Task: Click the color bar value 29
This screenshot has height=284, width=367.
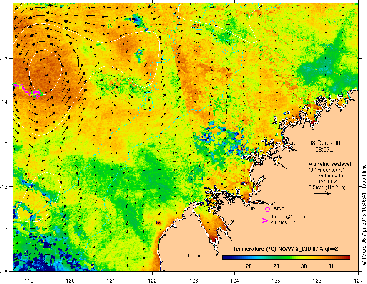Action: click(x=276, y=266)
